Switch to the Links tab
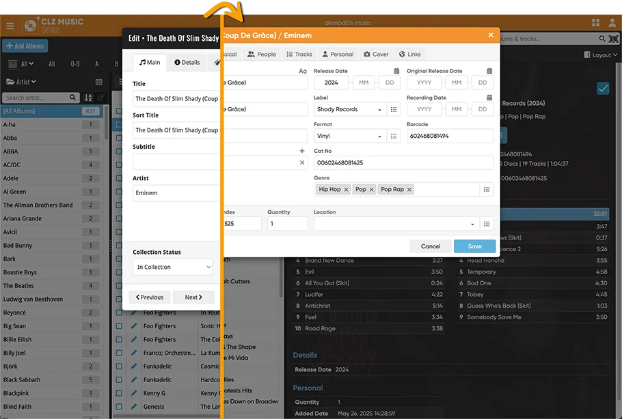Screen dimensions: 622x419 pyautogui.click(x=410, y=55)
